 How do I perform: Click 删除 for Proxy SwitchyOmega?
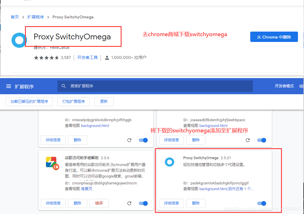coord(196,203)
